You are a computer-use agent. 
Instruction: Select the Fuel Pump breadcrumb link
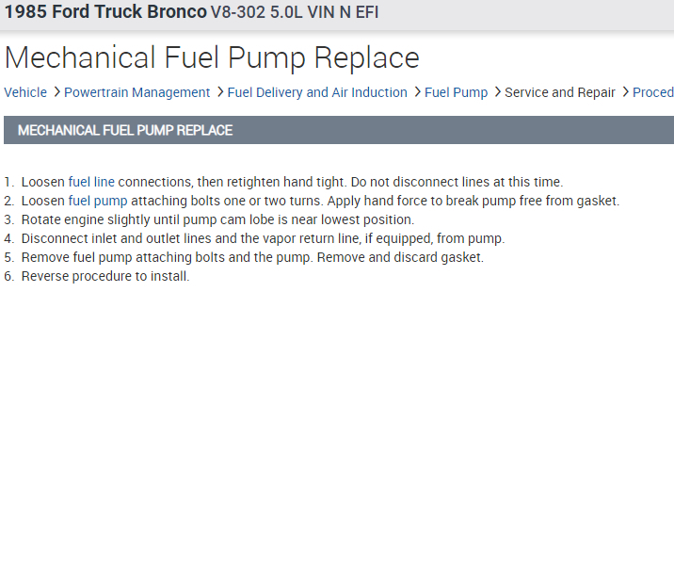click(456, 92)
